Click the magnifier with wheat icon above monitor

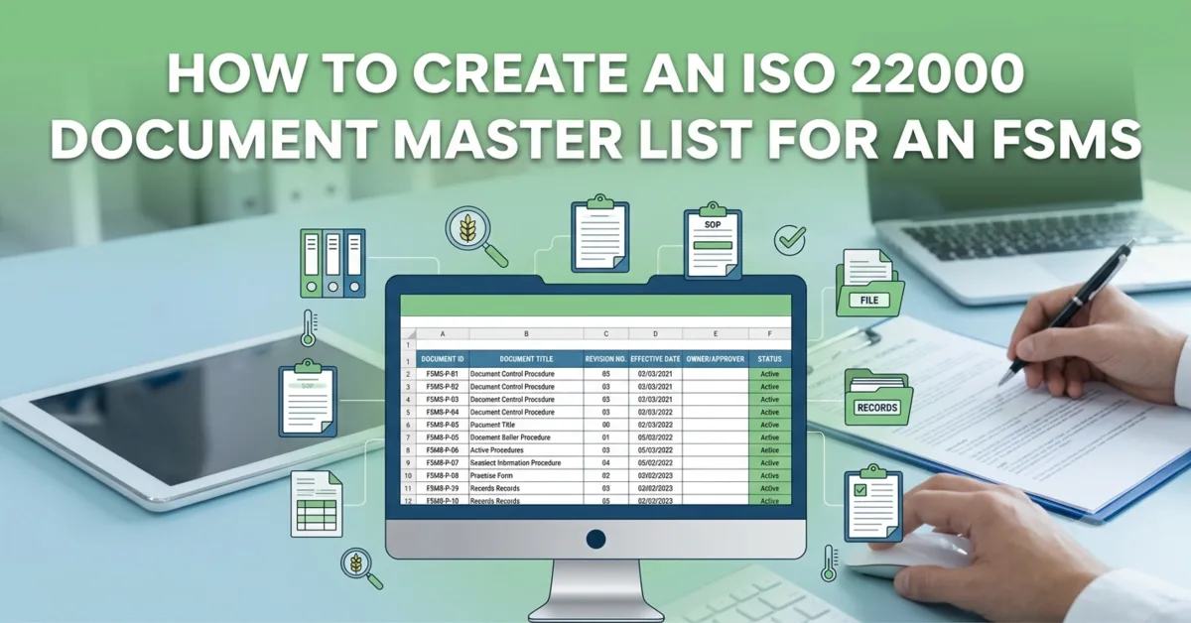pos(477,236)
